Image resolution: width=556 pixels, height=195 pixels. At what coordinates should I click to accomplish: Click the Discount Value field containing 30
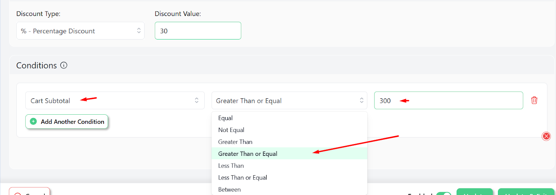pos(198,31)
